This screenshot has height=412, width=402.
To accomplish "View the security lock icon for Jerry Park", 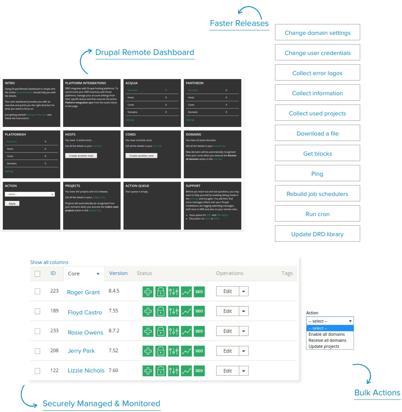I will pyautogui.click(x=161, y=351).
